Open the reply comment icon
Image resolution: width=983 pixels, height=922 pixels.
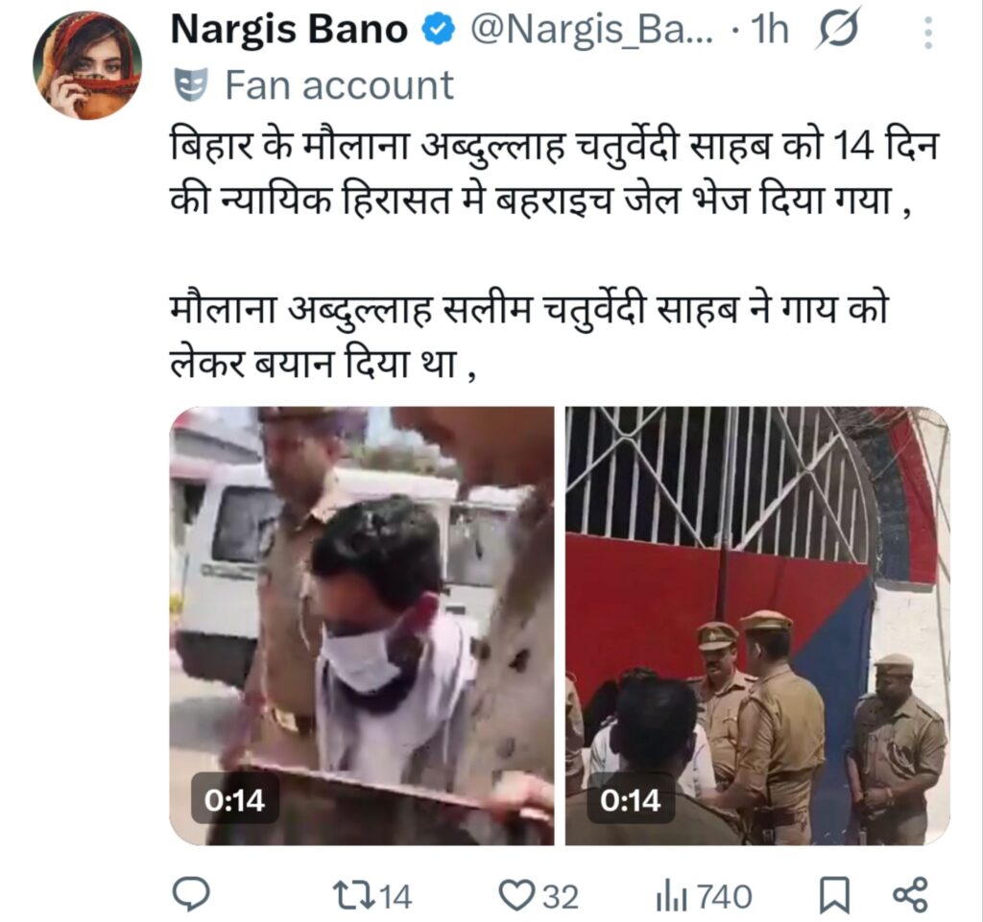pos(191,894)
